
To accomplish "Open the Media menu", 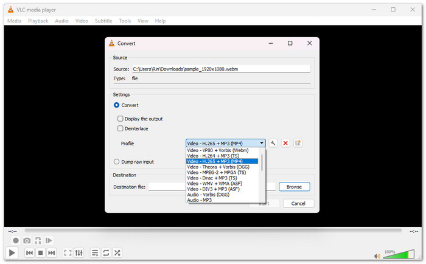I will point(14,21).
